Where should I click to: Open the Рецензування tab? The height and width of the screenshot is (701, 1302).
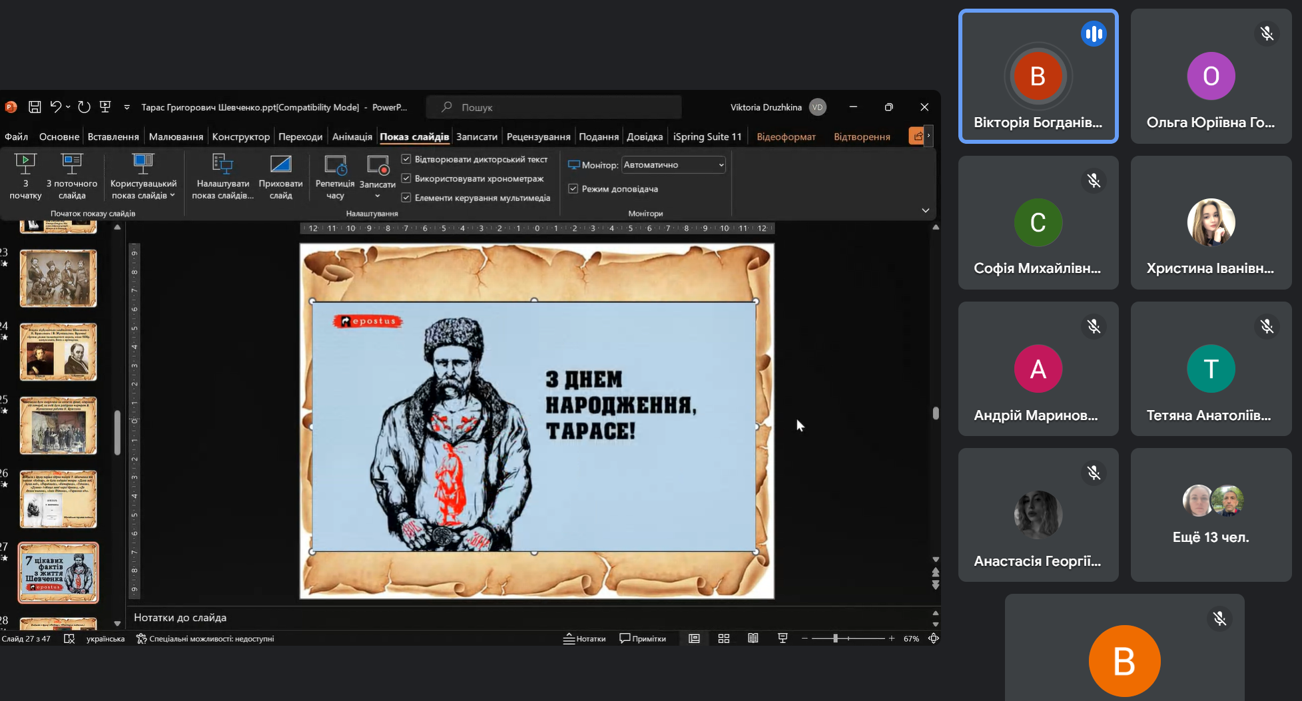tap(538, 136)
